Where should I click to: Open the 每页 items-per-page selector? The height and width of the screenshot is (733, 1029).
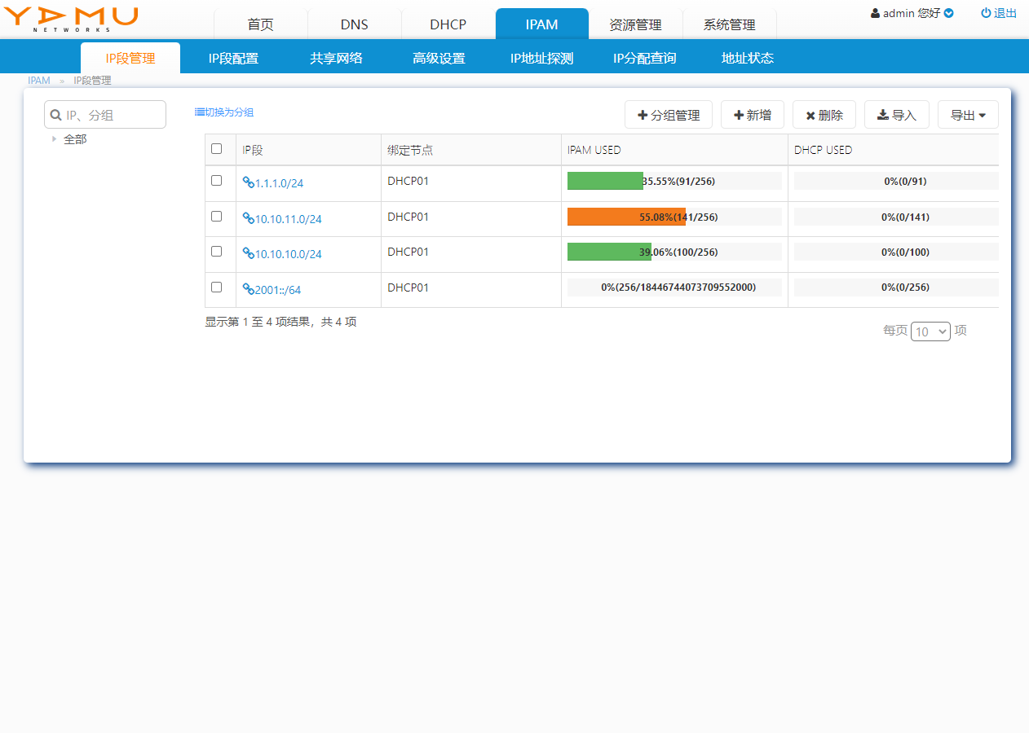(x=930, y=331)
